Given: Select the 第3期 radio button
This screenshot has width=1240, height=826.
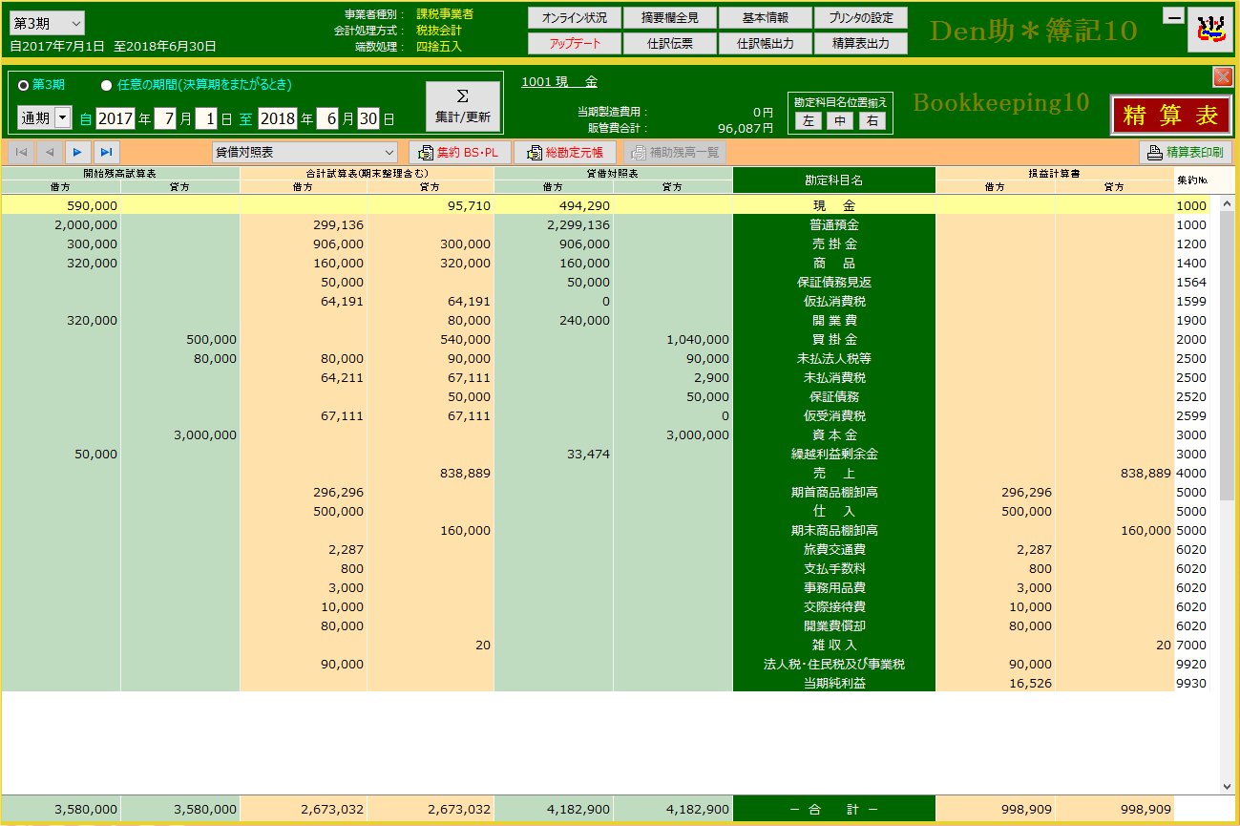Looking at the screenshot, I should (x=24, y=84).
